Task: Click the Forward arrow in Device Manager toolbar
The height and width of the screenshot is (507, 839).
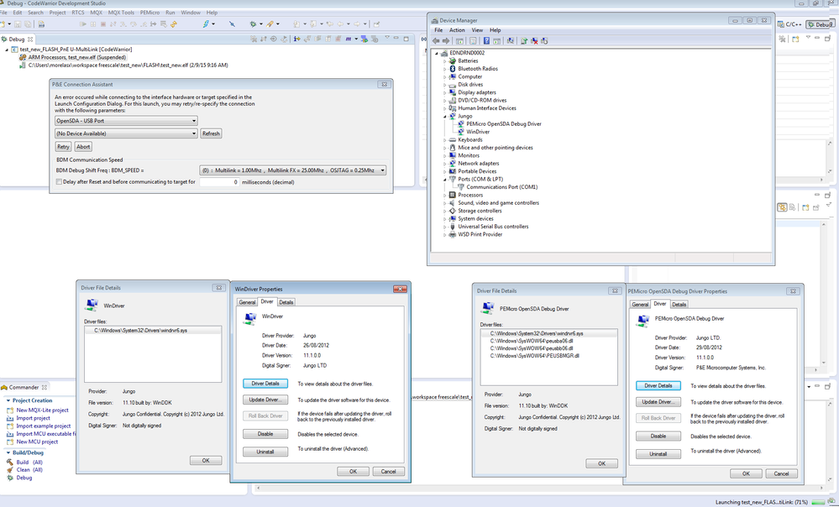Action: [446, 40]
